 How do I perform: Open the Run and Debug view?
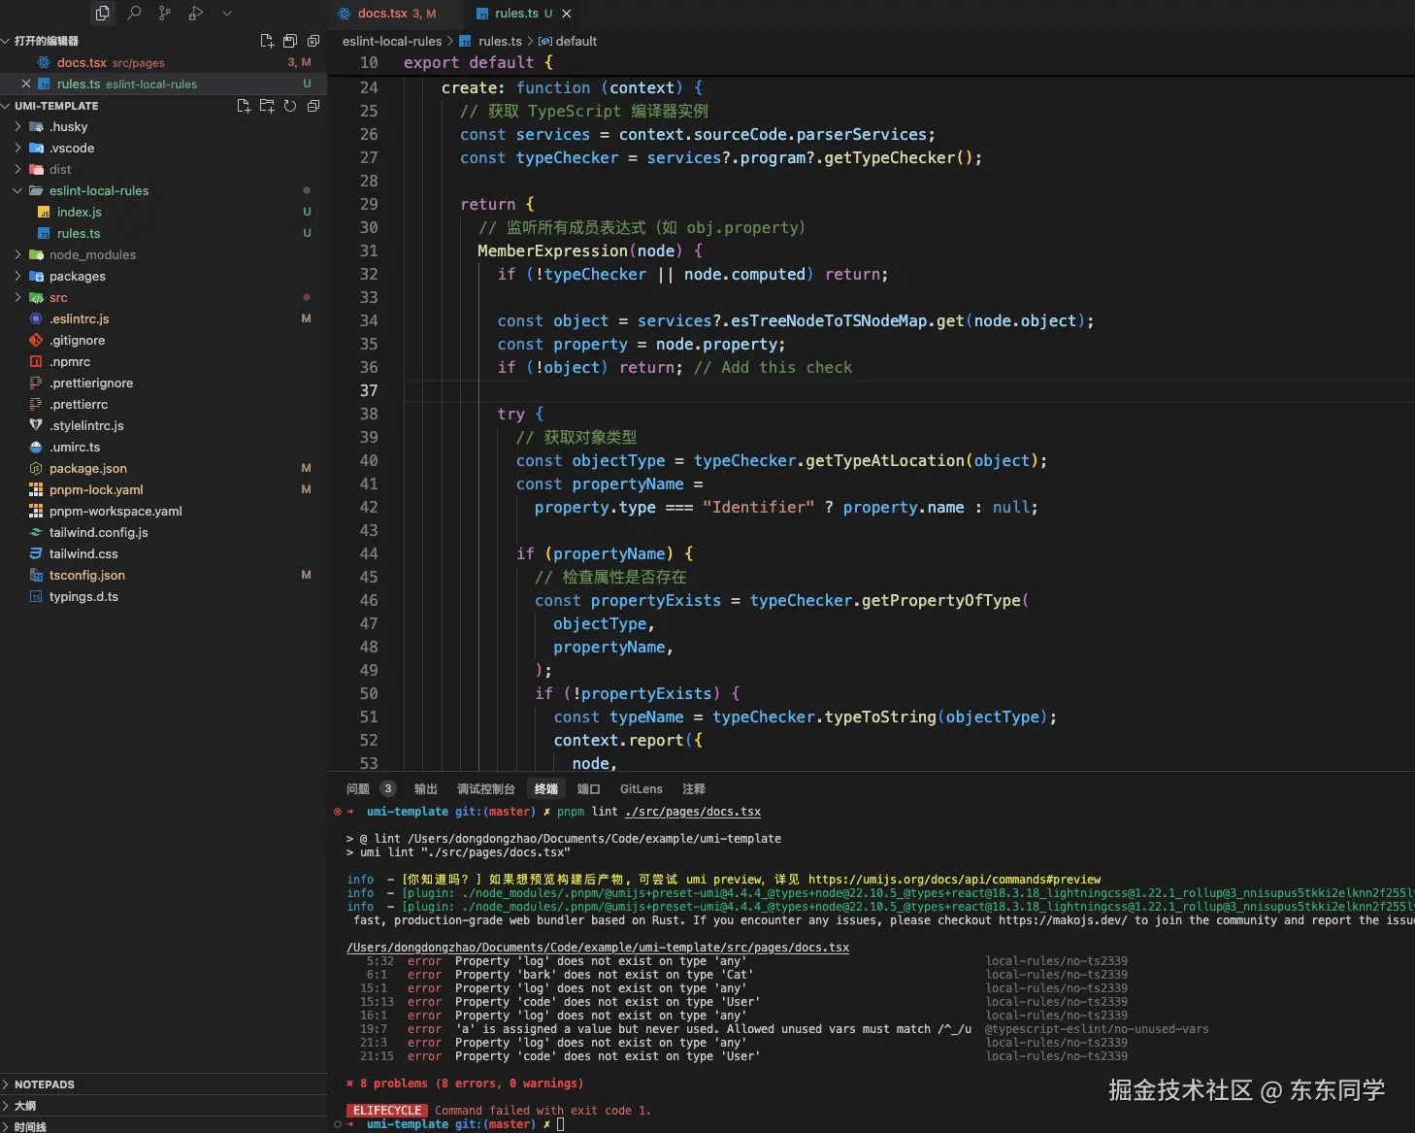tap(196, 14)
